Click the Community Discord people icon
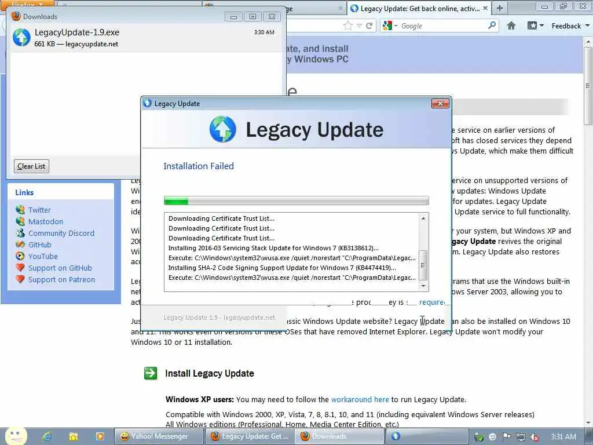Viewport: 593px width, 445px height. [20, 233]
